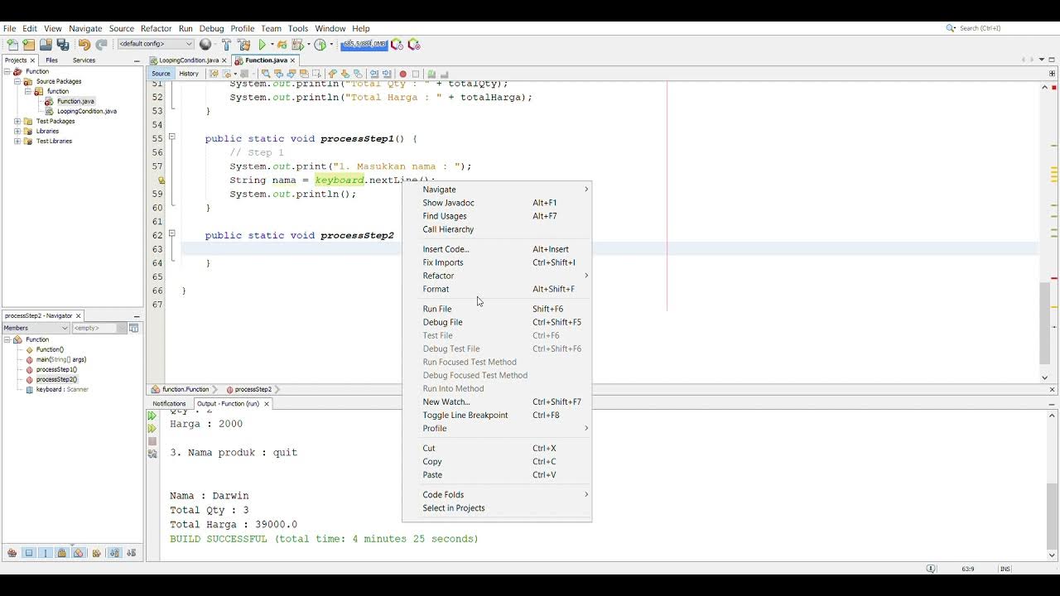Click the Clean and Build icon
The width and height of the screenshot is (1060, 596).
coord(244,45)
